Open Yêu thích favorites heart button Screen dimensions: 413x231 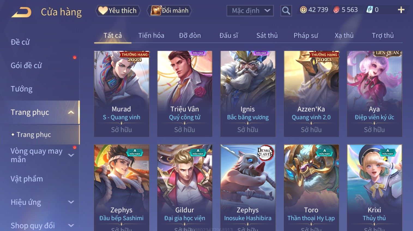(118, 11)
